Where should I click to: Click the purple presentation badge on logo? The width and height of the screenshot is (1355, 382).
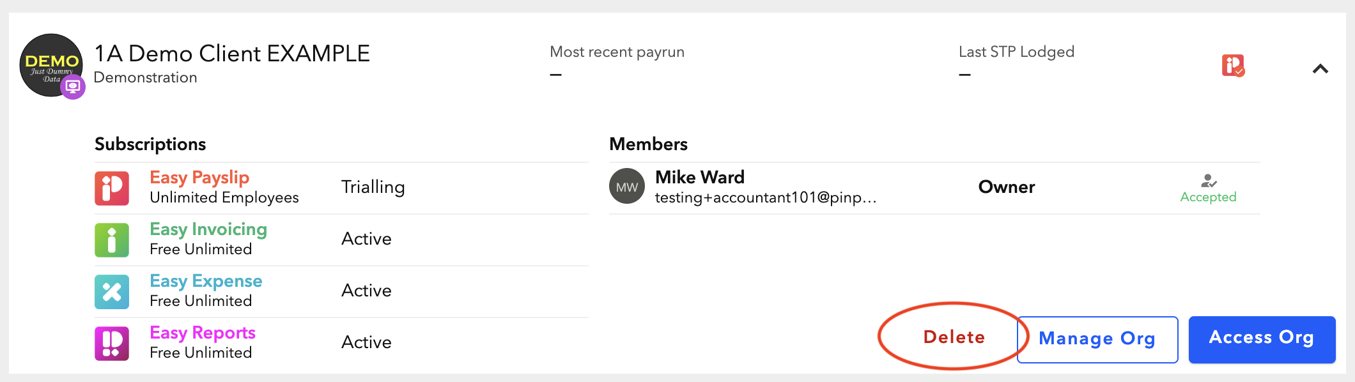coord(73,87)
